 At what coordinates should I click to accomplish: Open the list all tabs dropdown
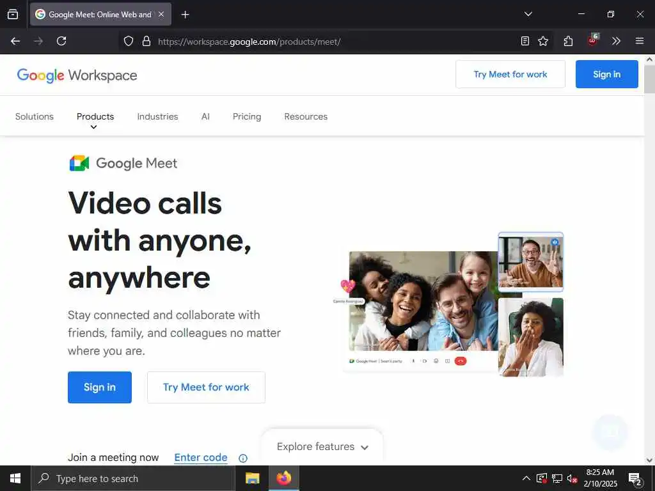(528, 14)
